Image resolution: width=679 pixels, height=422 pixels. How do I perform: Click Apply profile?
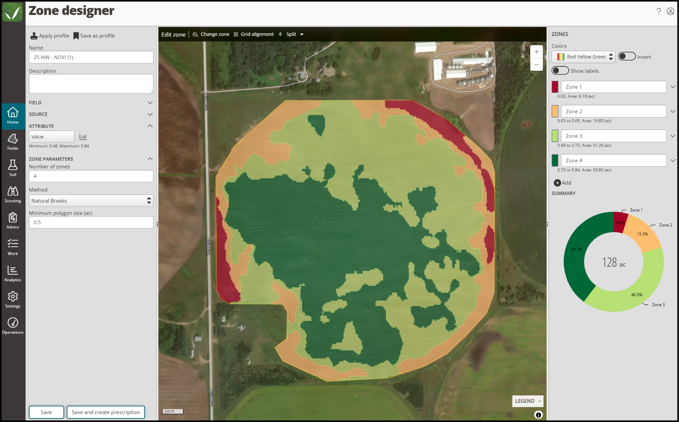pos(50,36)
